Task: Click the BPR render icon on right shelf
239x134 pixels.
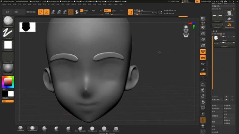Action: [x=203, y=19]
